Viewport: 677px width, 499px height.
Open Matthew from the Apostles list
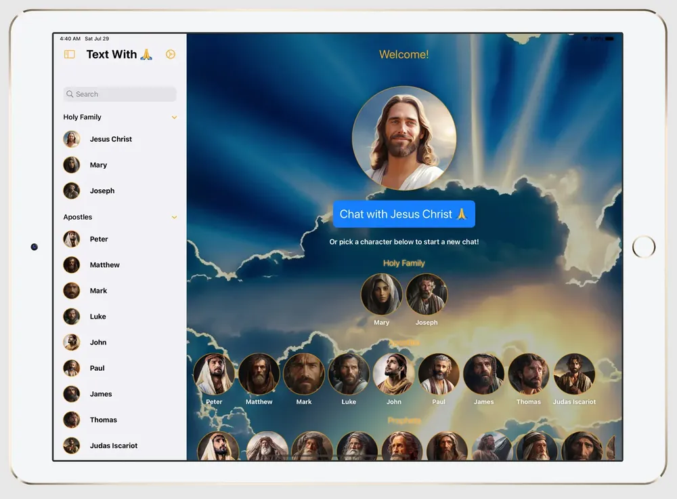(x=71, y=264)
